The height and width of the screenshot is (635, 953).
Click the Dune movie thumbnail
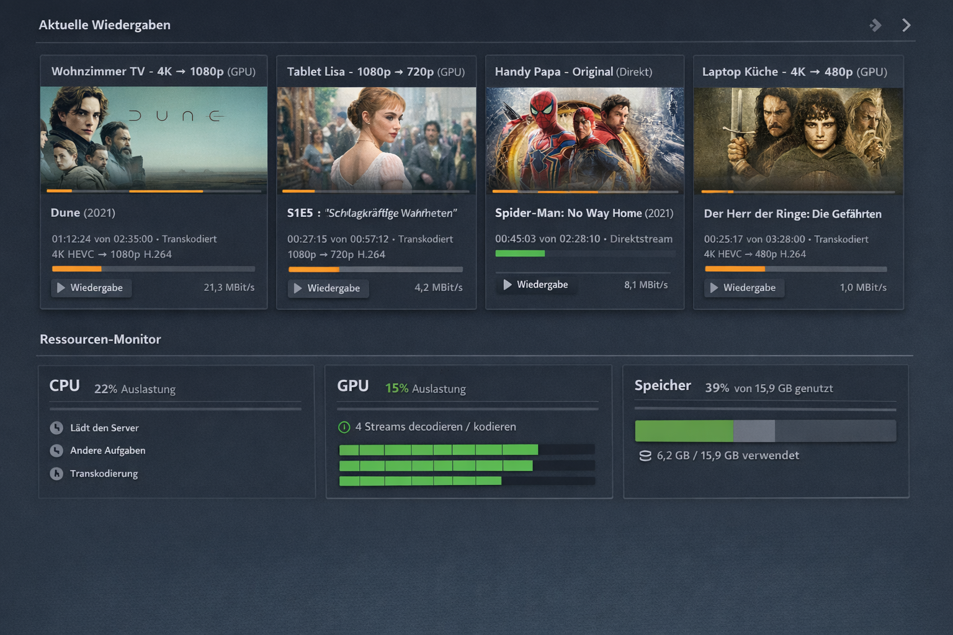coord(153,138)
